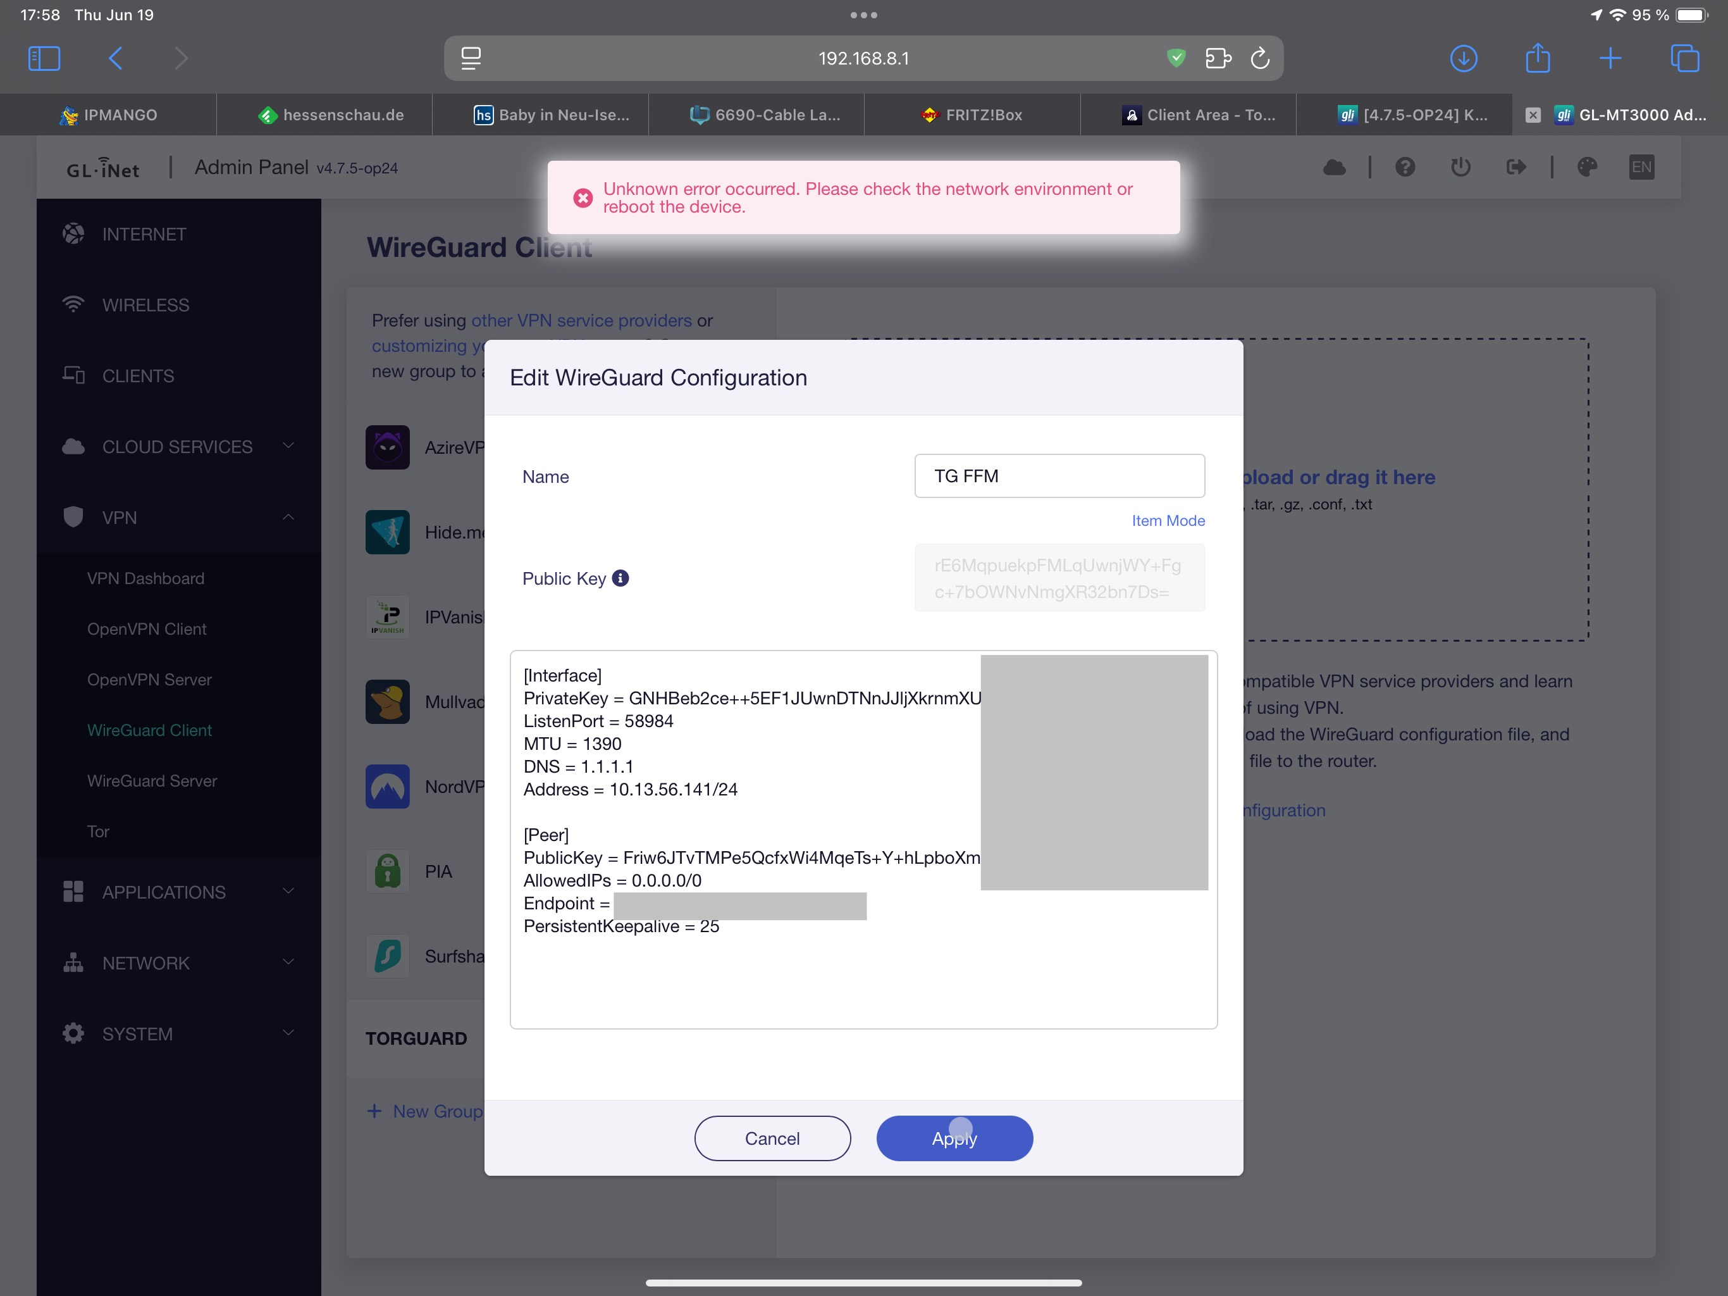Collapse the VPN sidebar section
The image size is (1728, 1296).
click(288, 518)
